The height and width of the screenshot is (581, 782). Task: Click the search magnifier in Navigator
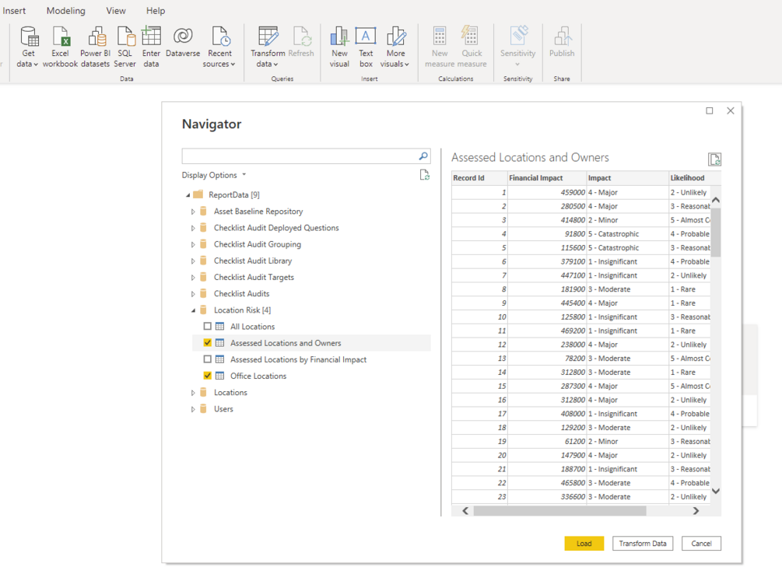pyautogui.click(x=423, y=156)
